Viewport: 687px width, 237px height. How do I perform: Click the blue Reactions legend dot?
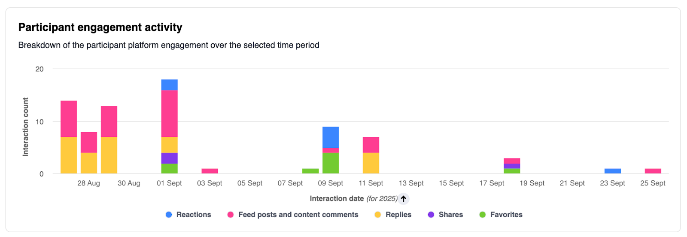tap(169, 215)
